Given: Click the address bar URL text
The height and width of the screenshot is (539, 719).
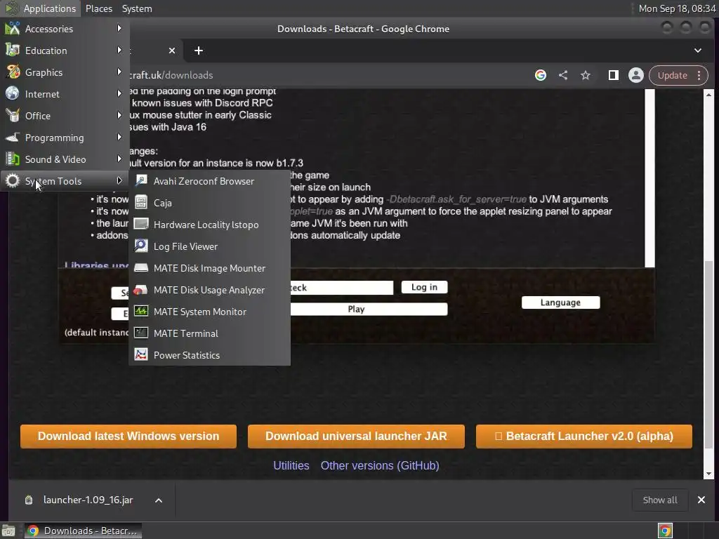Looking at the screenshot, I should point(171,75).
